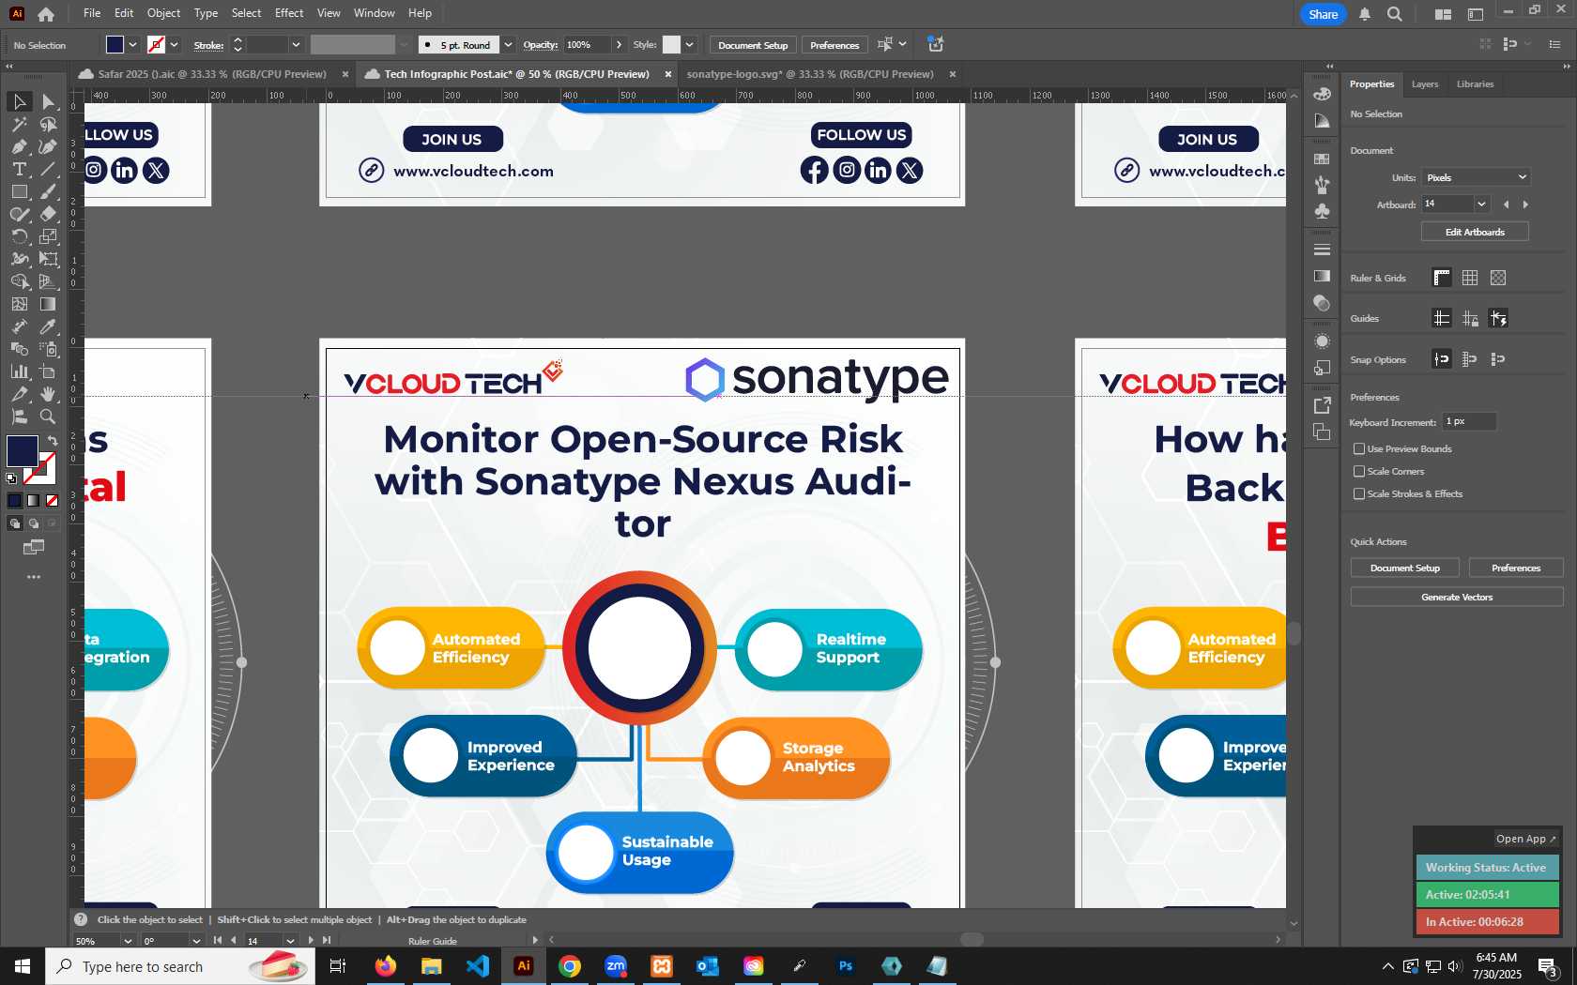Viewport: 1577px width, 985px height.
Task: Open the Stroke panel lines icon
Action: tap(1322, 250)
